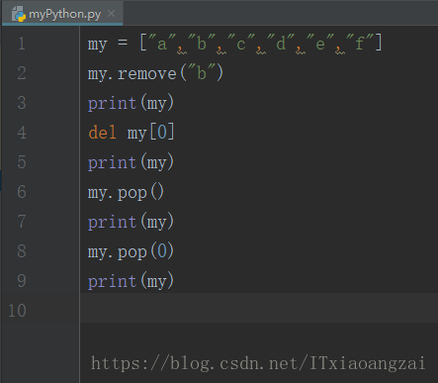Click the my.remove("b") statement
The width and height of the screenshot is (438, 383).
click(155, 73)
